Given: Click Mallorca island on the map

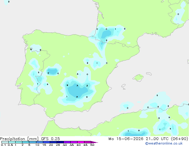Looking at the screenshot, I should coord(138,78).
